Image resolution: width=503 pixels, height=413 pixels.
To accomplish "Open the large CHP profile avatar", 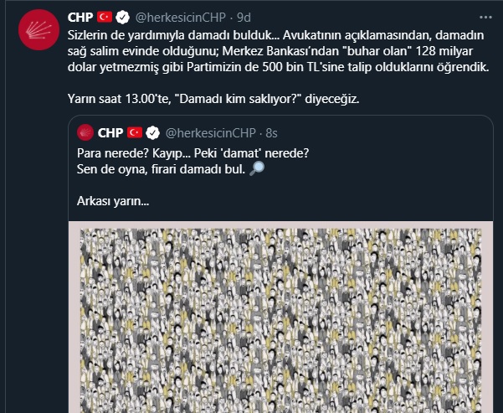I will coord(38,29).
